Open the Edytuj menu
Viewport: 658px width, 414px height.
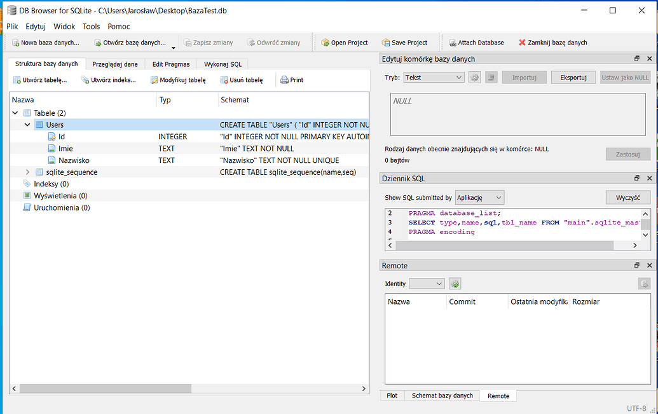(x=36, y=27)
